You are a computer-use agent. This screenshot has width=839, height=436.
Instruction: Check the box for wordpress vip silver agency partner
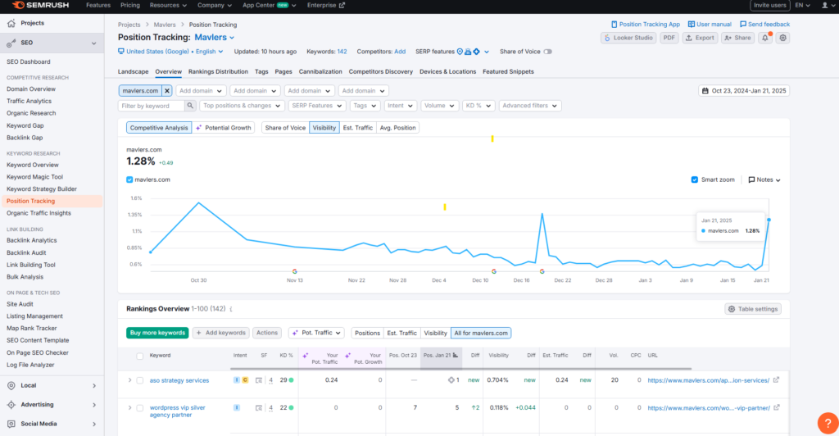(x=139, y=408)
